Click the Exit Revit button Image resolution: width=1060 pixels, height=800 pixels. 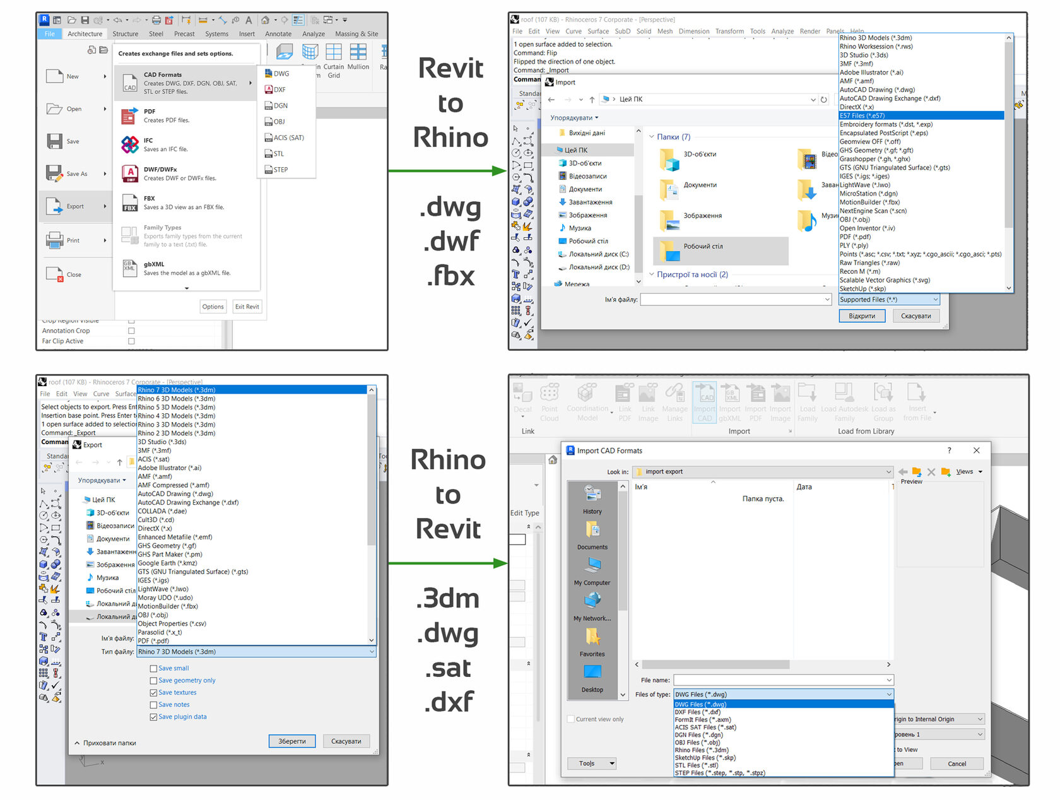pyautogui.click(x=247, y=307)
